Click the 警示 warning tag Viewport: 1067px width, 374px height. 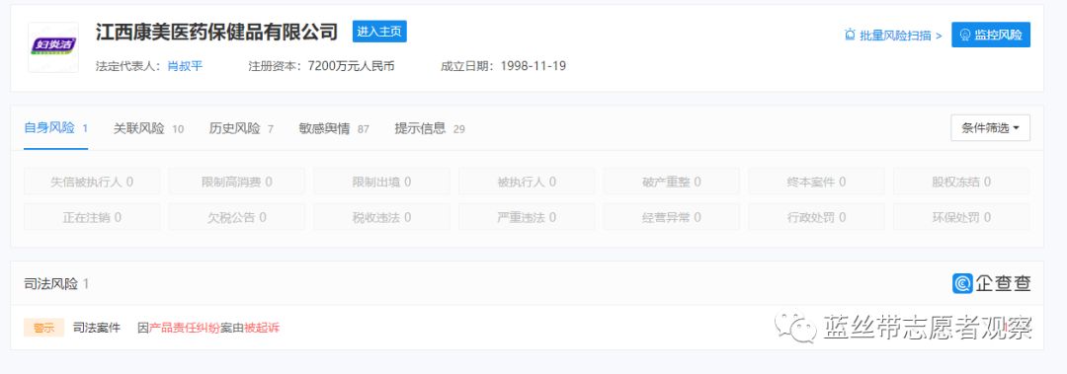point(43,327)
